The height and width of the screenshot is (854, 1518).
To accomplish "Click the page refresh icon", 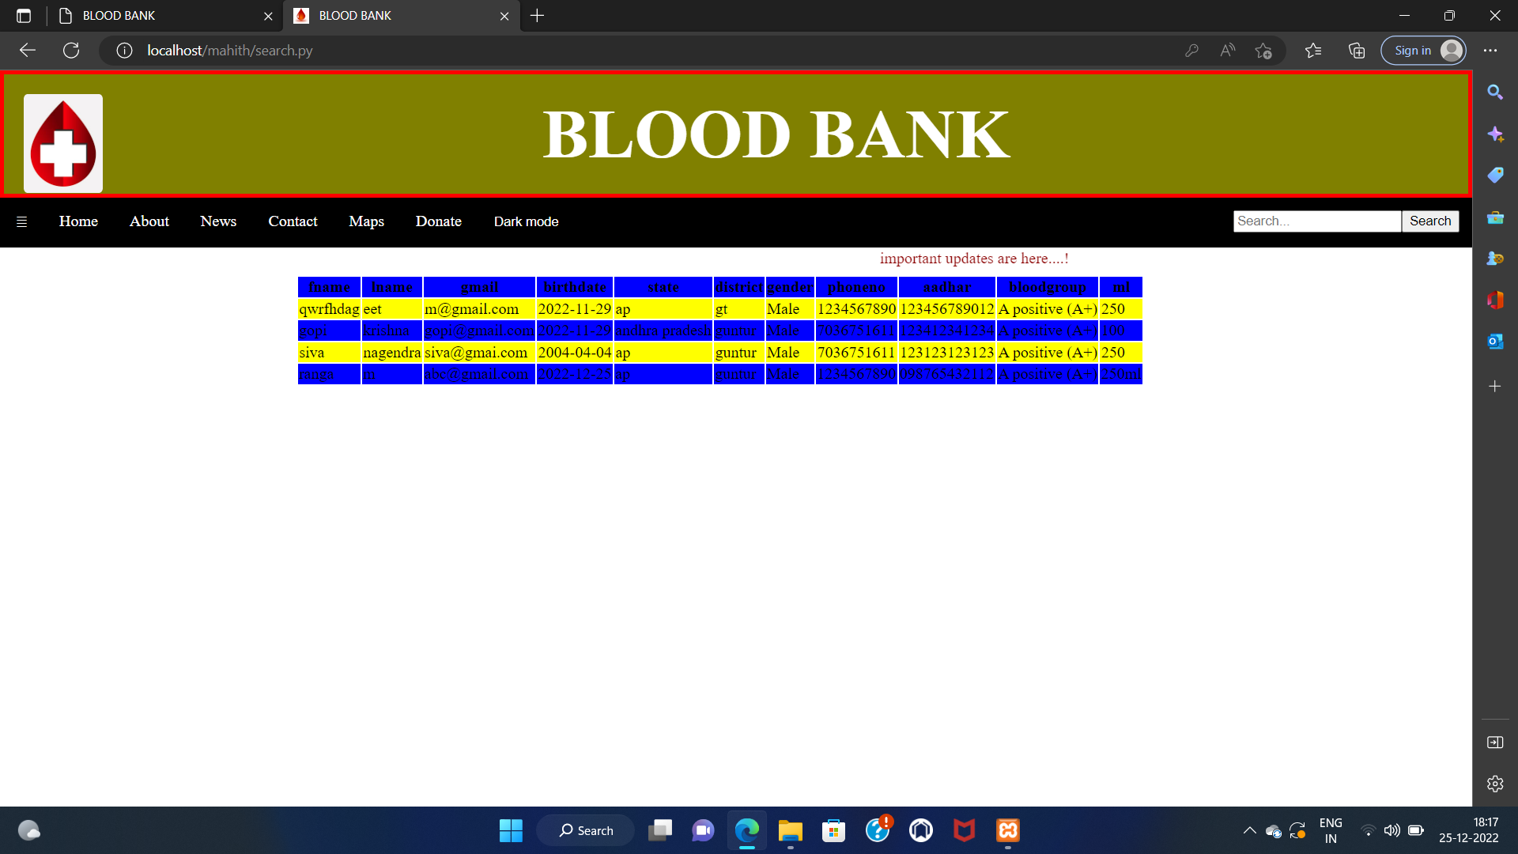I will click(71, 50).
